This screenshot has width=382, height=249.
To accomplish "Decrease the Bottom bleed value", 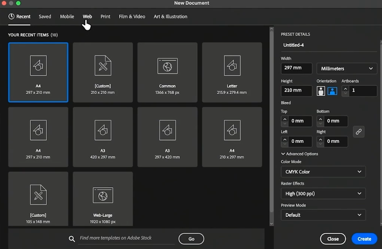I will click(x=321, y=123).
